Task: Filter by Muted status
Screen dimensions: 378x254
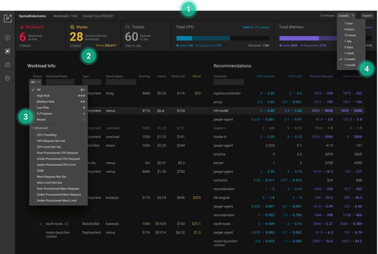Action: tap(58, 119)
